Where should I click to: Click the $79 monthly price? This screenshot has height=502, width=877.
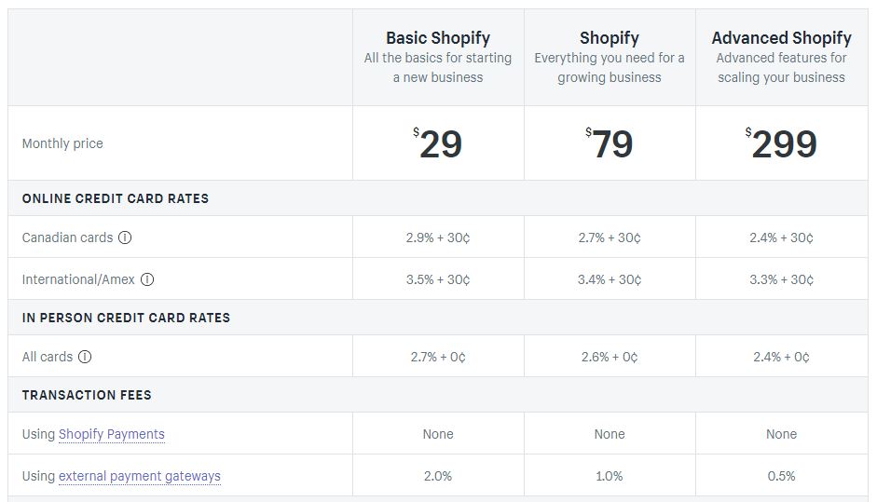coord(610,143)
